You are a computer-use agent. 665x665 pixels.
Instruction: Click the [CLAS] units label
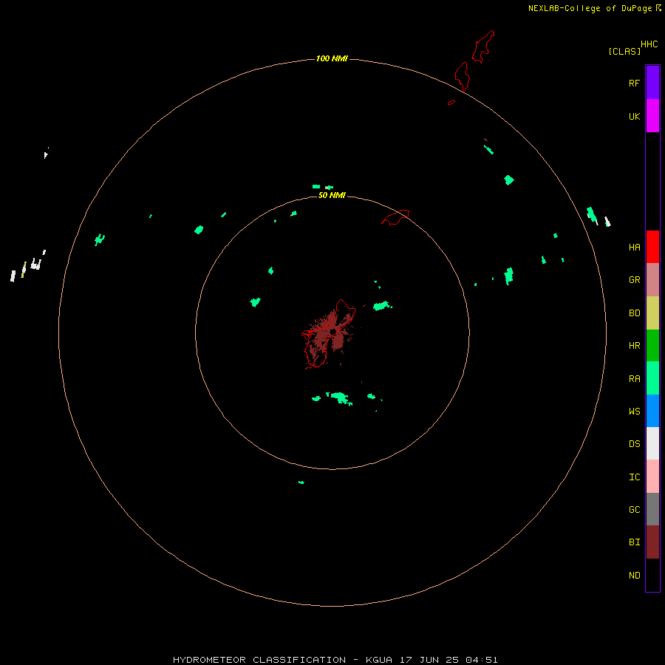pos(624,51)
